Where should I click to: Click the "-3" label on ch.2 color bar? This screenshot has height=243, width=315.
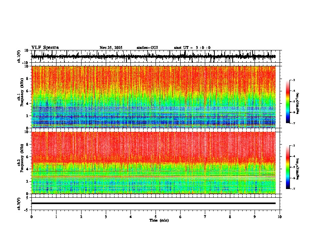294,146
